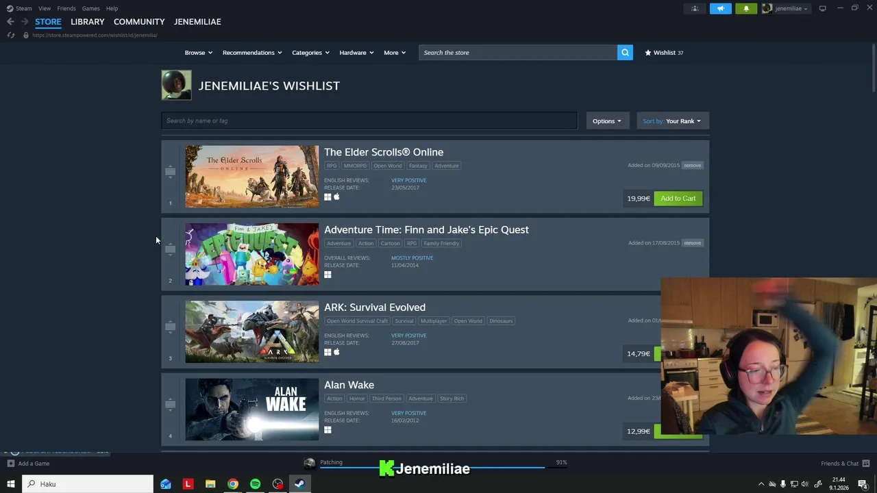Open the red L app in taskbar

[188, 484]
